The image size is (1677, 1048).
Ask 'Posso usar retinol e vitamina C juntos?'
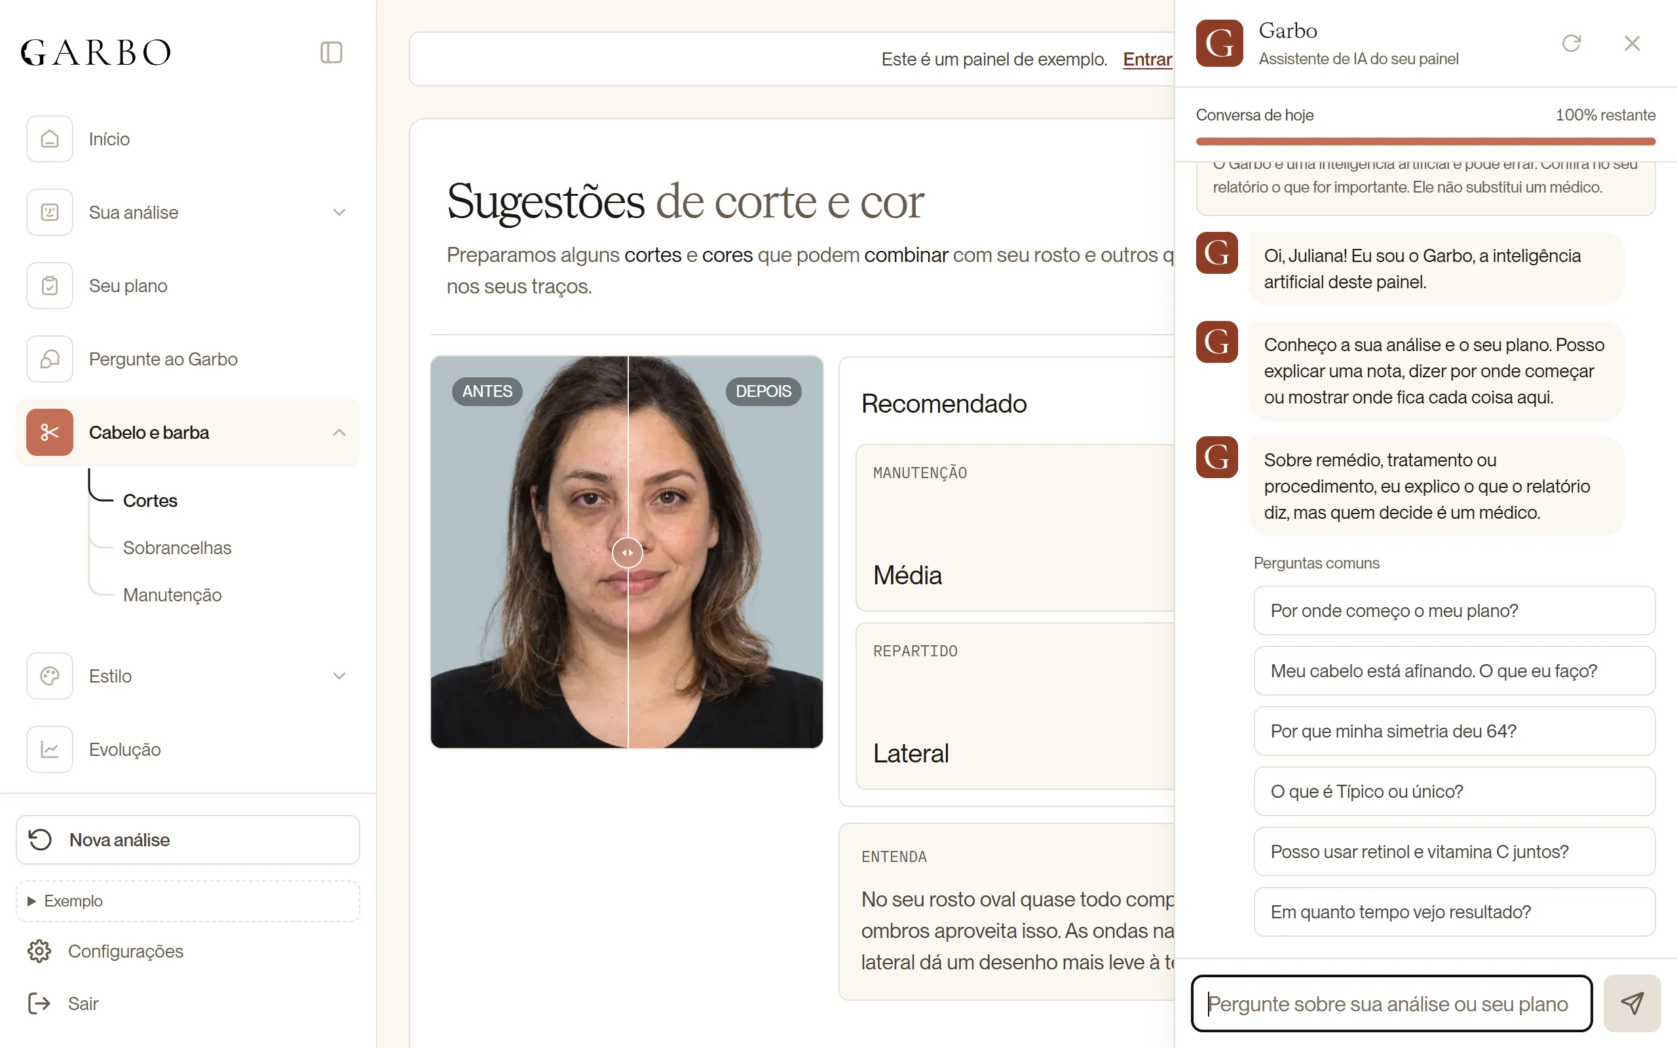click(1454, 852)
